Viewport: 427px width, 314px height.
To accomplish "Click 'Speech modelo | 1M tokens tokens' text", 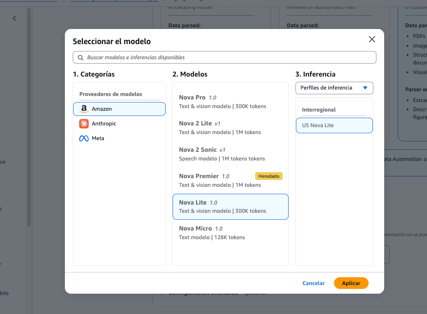I will coord(222,159).
